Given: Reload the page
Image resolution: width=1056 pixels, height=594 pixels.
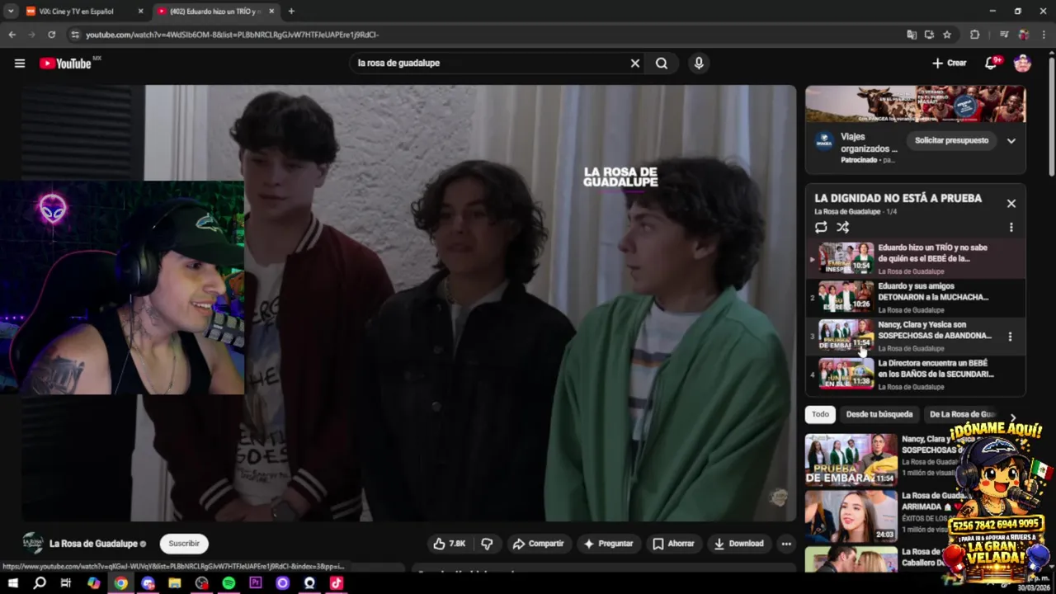Looking at the screenshot, I should tap(51, 35).
